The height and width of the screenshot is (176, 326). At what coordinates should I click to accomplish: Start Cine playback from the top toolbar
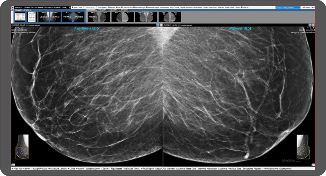118,7
